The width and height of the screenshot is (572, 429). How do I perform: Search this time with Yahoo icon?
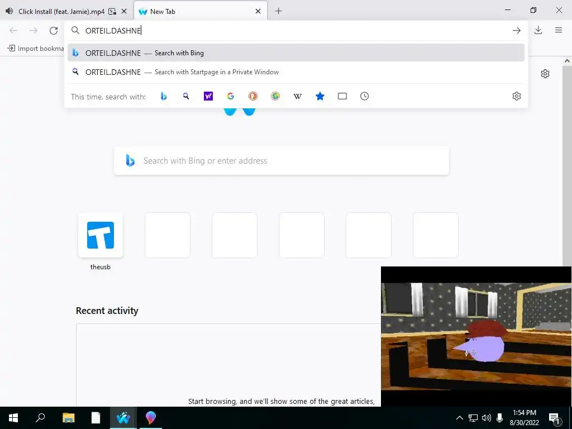click(x=208, y=96)
